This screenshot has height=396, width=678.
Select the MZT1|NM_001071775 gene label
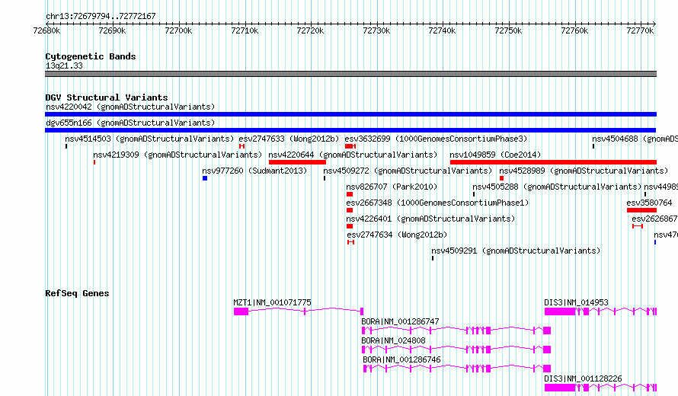[x=273, y=302]
